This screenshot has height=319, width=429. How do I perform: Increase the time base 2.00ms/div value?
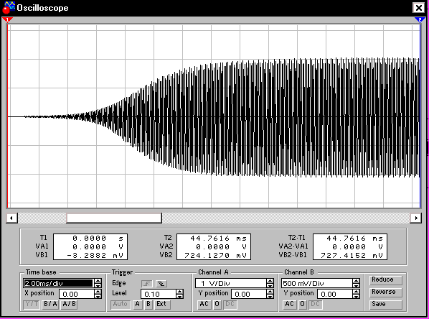pyautogui.click(x=98, y=281)
